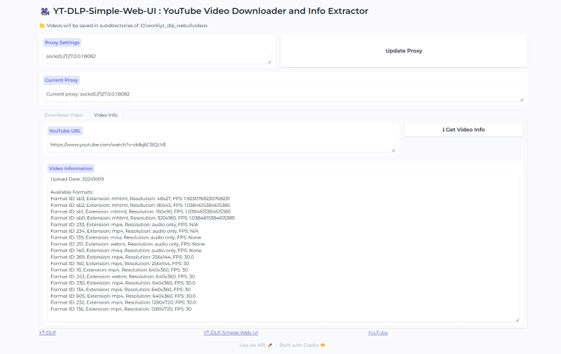This screenshot has height=354, width=561.
Task: Click the Available Formats: heading line
Action: click(72, 192)
